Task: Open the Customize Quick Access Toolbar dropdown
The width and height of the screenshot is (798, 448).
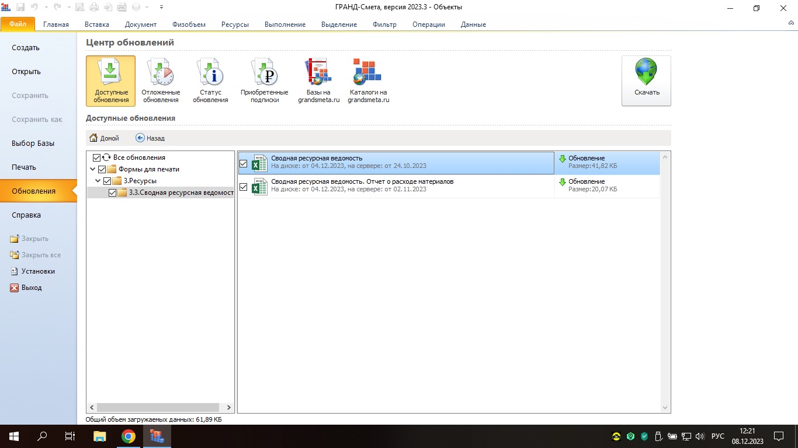Action: tap(161, 8)
